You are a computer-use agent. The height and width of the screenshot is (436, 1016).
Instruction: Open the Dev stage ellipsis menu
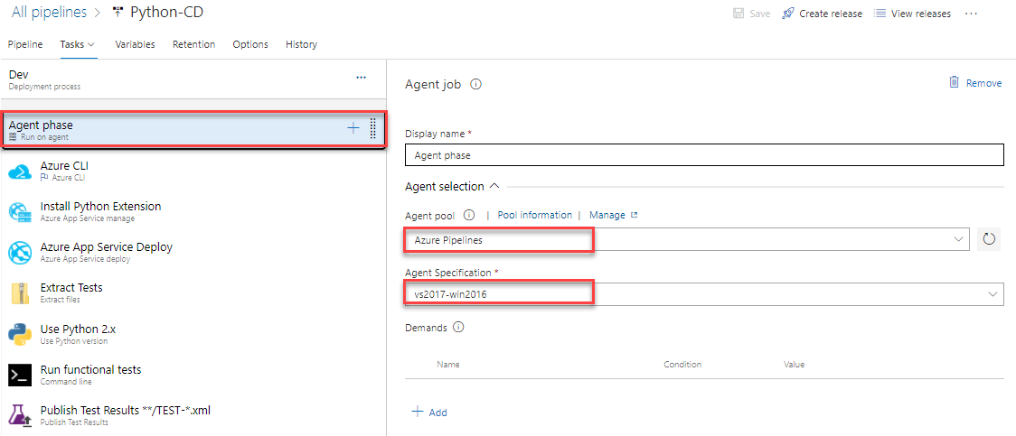(x=361, y=78)
